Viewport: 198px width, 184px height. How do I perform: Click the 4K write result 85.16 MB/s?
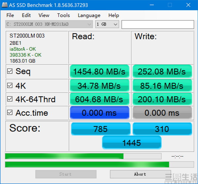(x=162, y=86)
